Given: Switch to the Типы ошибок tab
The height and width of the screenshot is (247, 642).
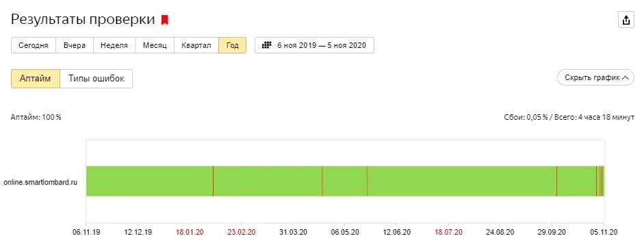Looking at the screenshot, I should [x=97, y=79].
